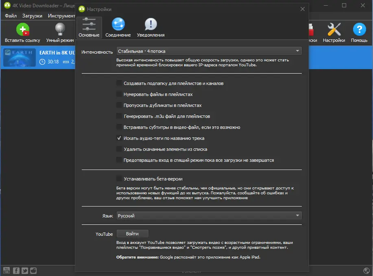The height and width of the screenshot is (276, 373).
Task: Open the Файл menu
Action: click(x=10, y=16)
